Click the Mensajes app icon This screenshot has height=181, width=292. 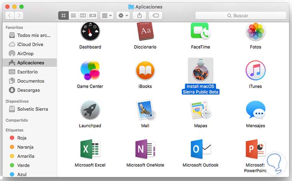(256, 110)
